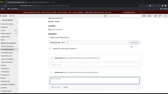168x94 pixels.
Task: Open the to-do list counter icon
Action: 155,16
